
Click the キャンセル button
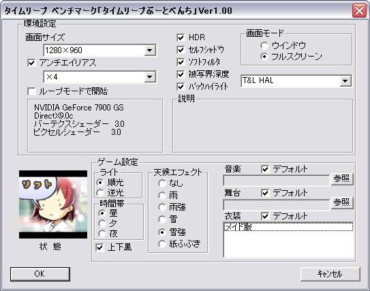(x=330, y=274)
